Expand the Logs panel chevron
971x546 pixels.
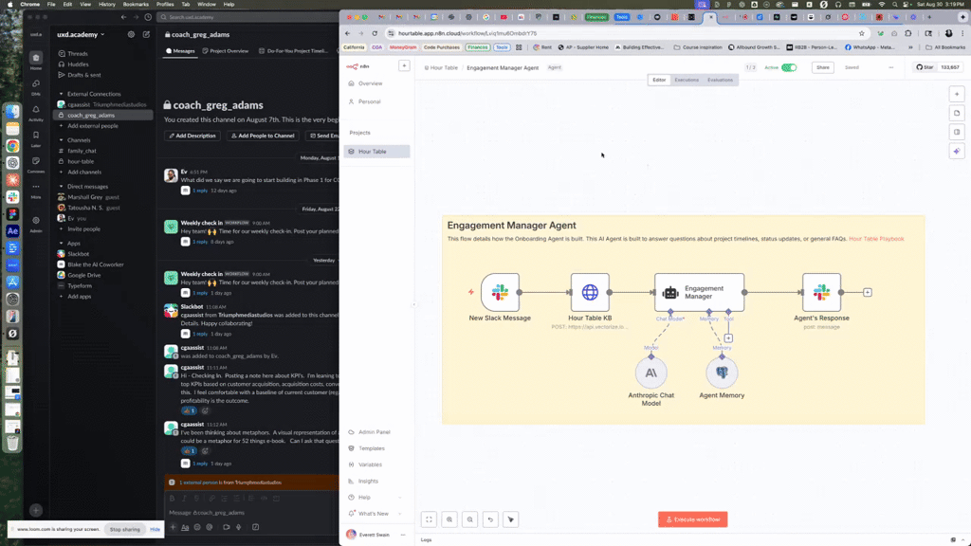[x=962, y=539]
